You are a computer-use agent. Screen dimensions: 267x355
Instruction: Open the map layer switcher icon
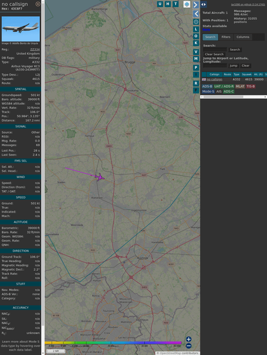coord(187,4)
